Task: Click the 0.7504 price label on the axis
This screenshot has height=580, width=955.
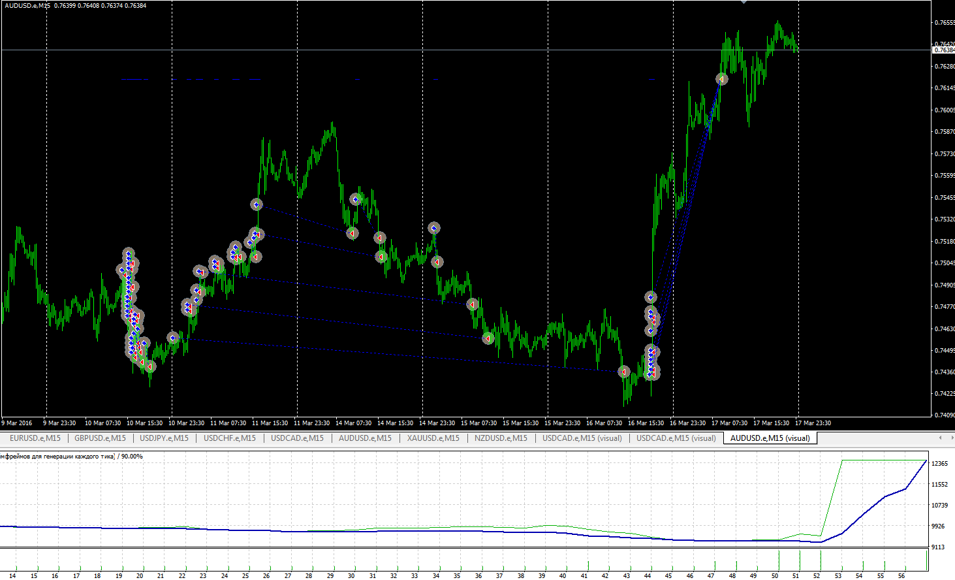Action: (945, 263)
